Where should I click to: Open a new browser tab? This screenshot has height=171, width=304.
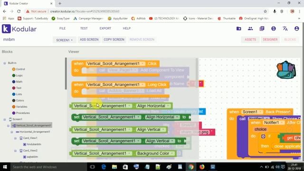click(60, 3)
